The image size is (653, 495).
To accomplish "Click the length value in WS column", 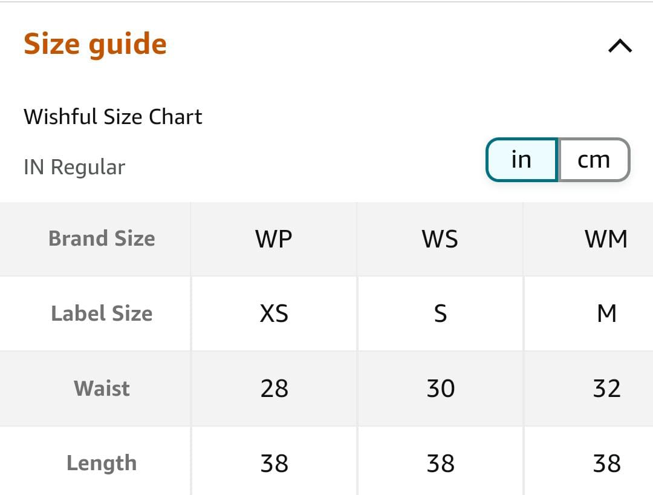I will 440,464.
